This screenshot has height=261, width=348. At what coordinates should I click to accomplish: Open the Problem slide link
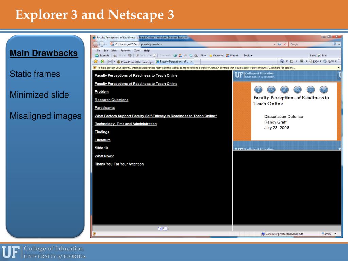102,92
